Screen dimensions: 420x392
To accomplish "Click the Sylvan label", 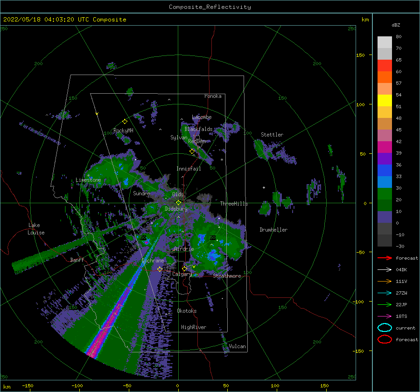I will tap(179, 138).
